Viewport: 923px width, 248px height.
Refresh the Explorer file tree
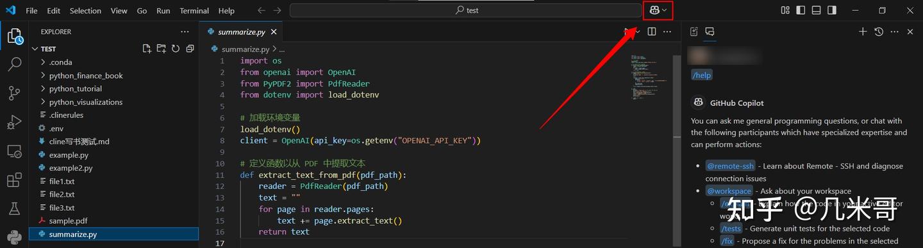tap(175, 49)
